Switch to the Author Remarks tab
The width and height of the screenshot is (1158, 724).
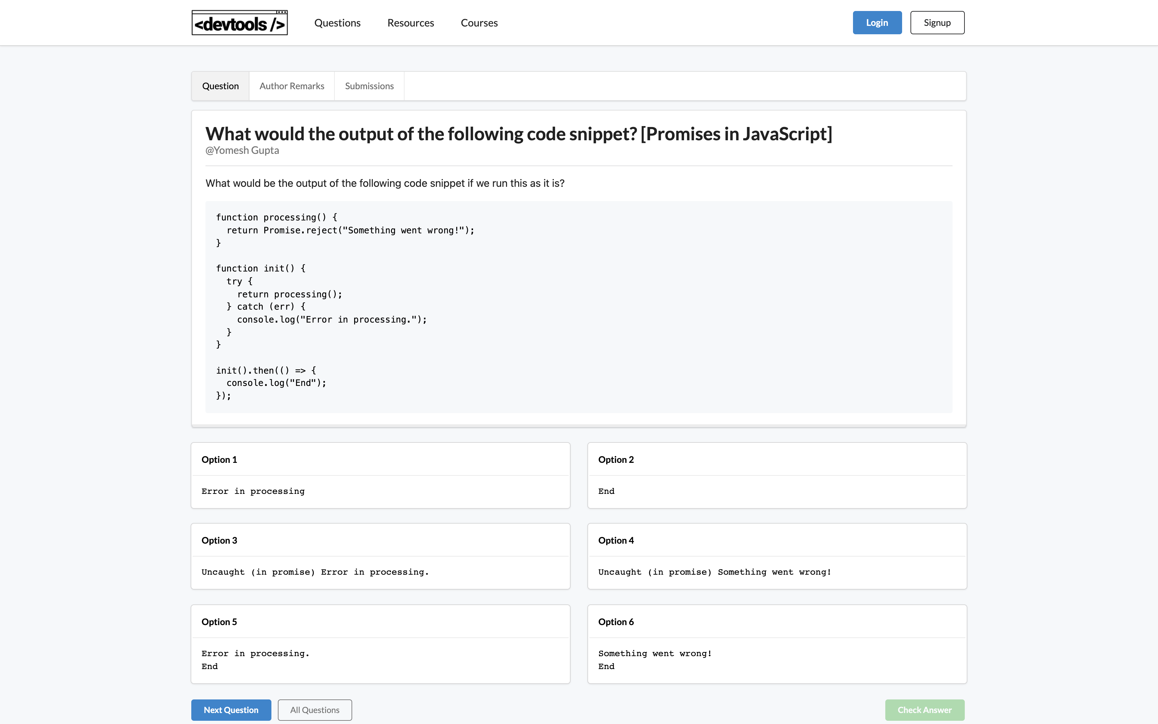(x=292, y=86)
